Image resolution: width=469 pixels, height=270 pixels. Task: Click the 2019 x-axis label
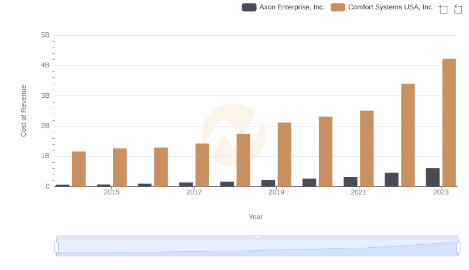click(276, 192)
